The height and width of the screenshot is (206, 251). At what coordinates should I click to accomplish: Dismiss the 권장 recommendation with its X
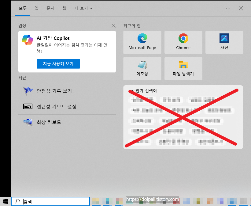pos(113,26)
